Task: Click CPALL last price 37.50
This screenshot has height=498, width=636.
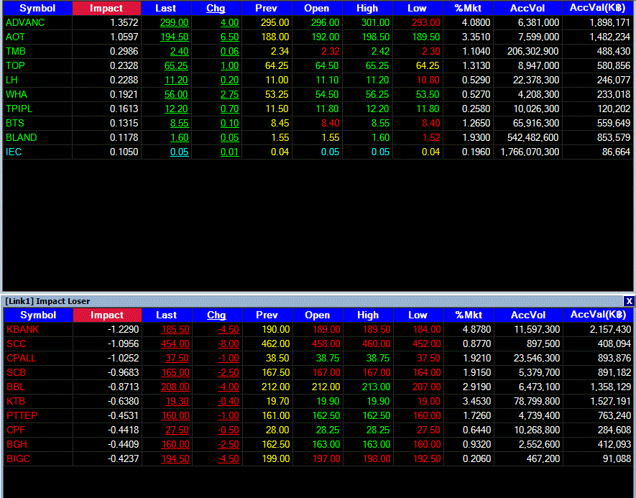Action: point(178,358)
